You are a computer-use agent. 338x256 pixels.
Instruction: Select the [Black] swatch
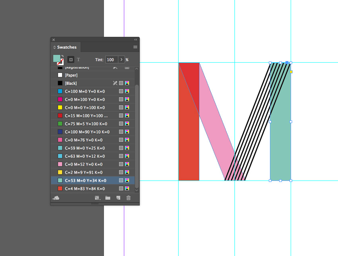click(x=93, y=83)
